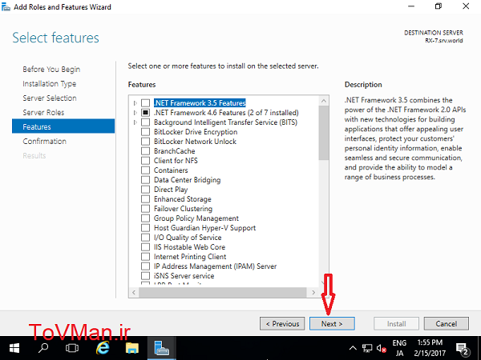
Task: Click the muted volume tray icon
Action: click(382, 348)
